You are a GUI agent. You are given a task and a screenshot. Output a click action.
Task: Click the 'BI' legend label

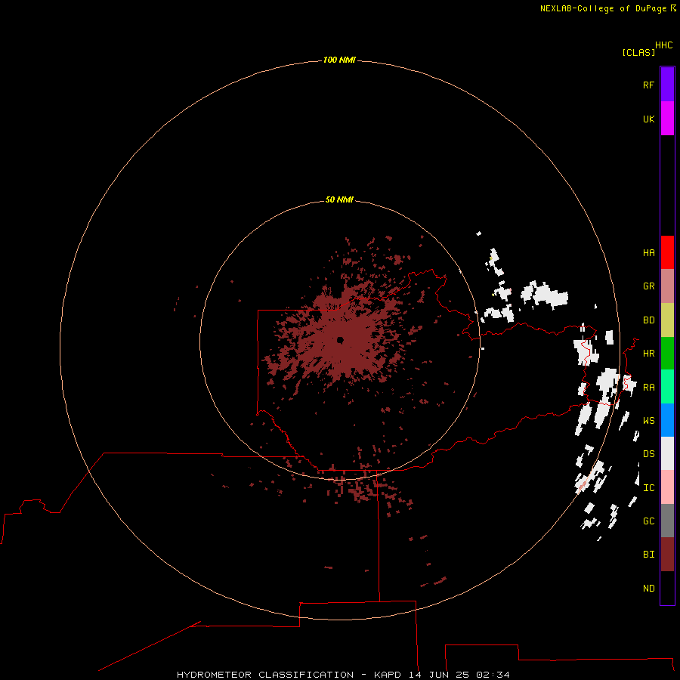pos(648,555)
